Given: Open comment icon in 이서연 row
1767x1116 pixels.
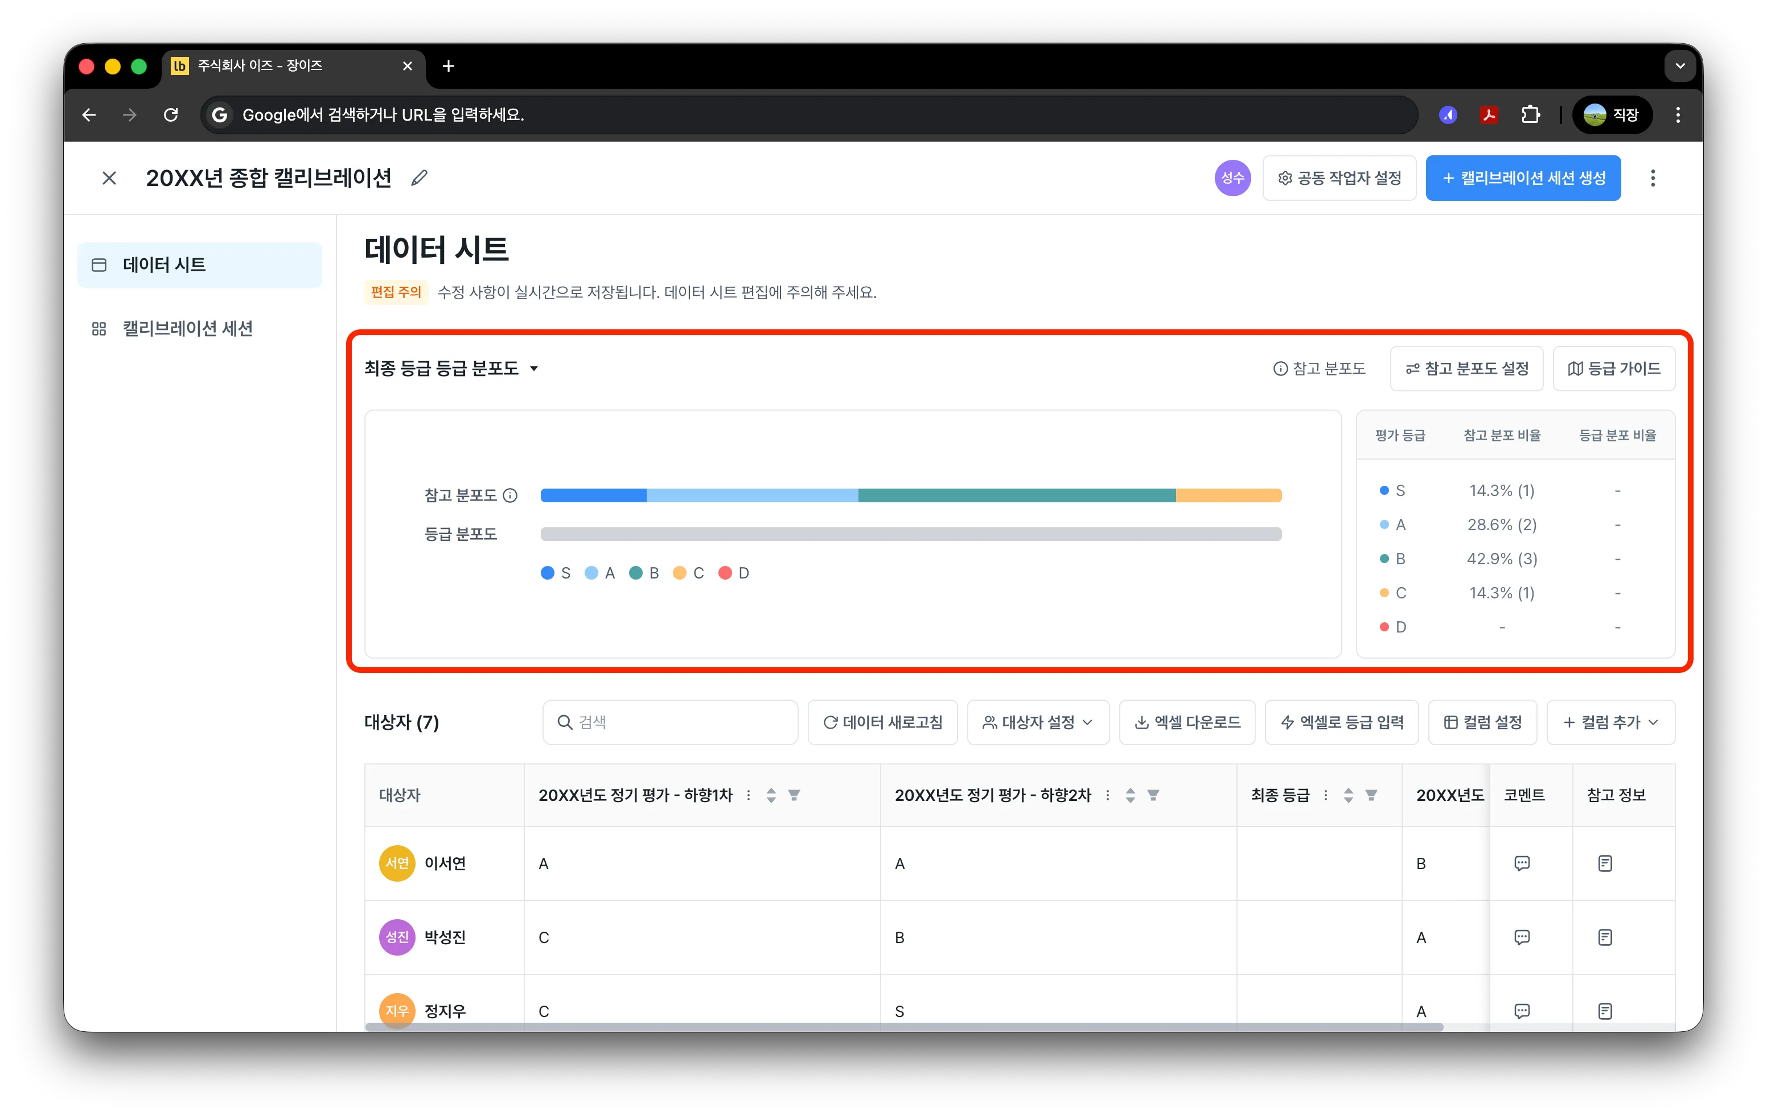Looking at the screenshot, I should (x=1522, y=863).
